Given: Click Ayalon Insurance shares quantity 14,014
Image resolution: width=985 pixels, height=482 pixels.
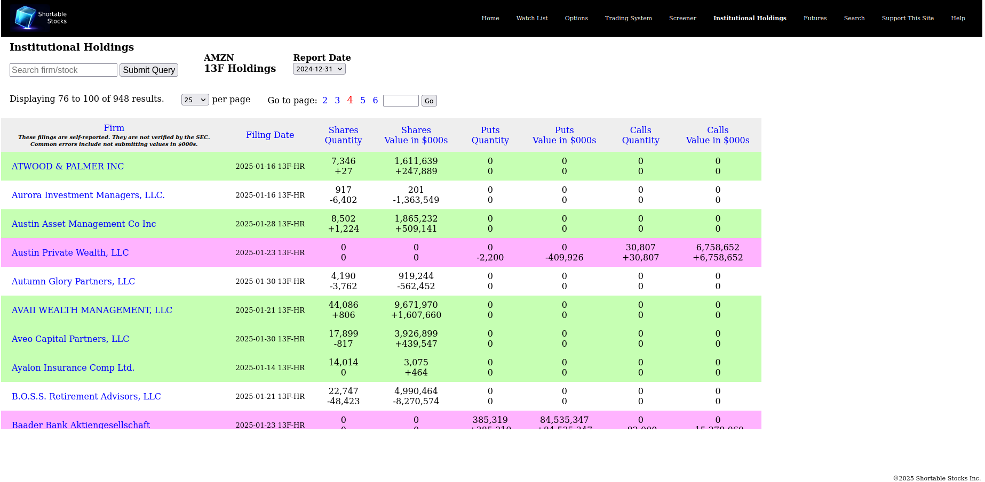Looking at the screenshot, I should tap(344, 362).
